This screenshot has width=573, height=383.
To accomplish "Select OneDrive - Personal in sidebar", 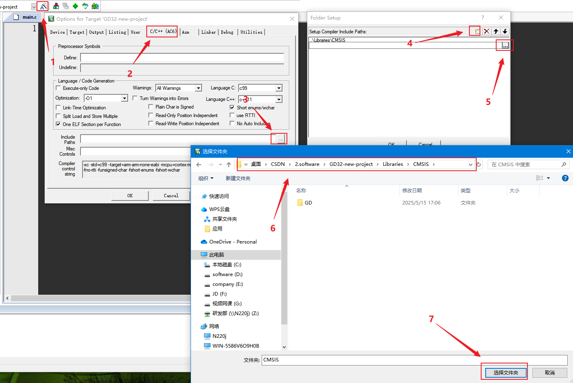I will click(233, 242).
